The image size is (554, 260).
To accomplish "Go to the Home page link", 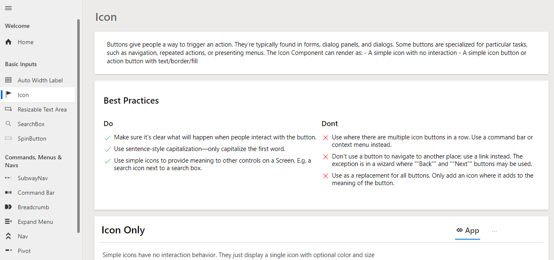I will tap(25, 42).
